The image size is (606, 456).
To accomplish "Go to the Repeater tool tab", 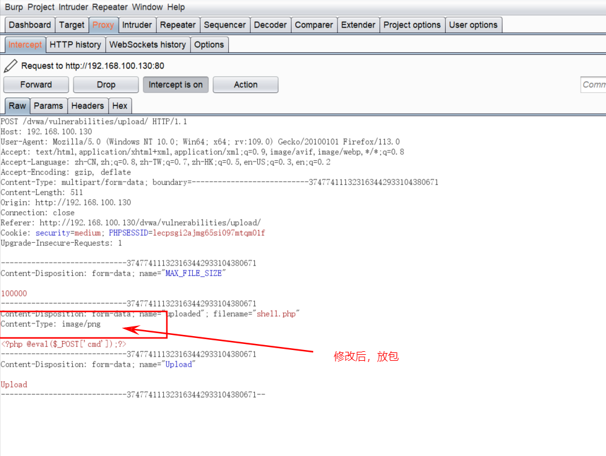I will point(178,25).
